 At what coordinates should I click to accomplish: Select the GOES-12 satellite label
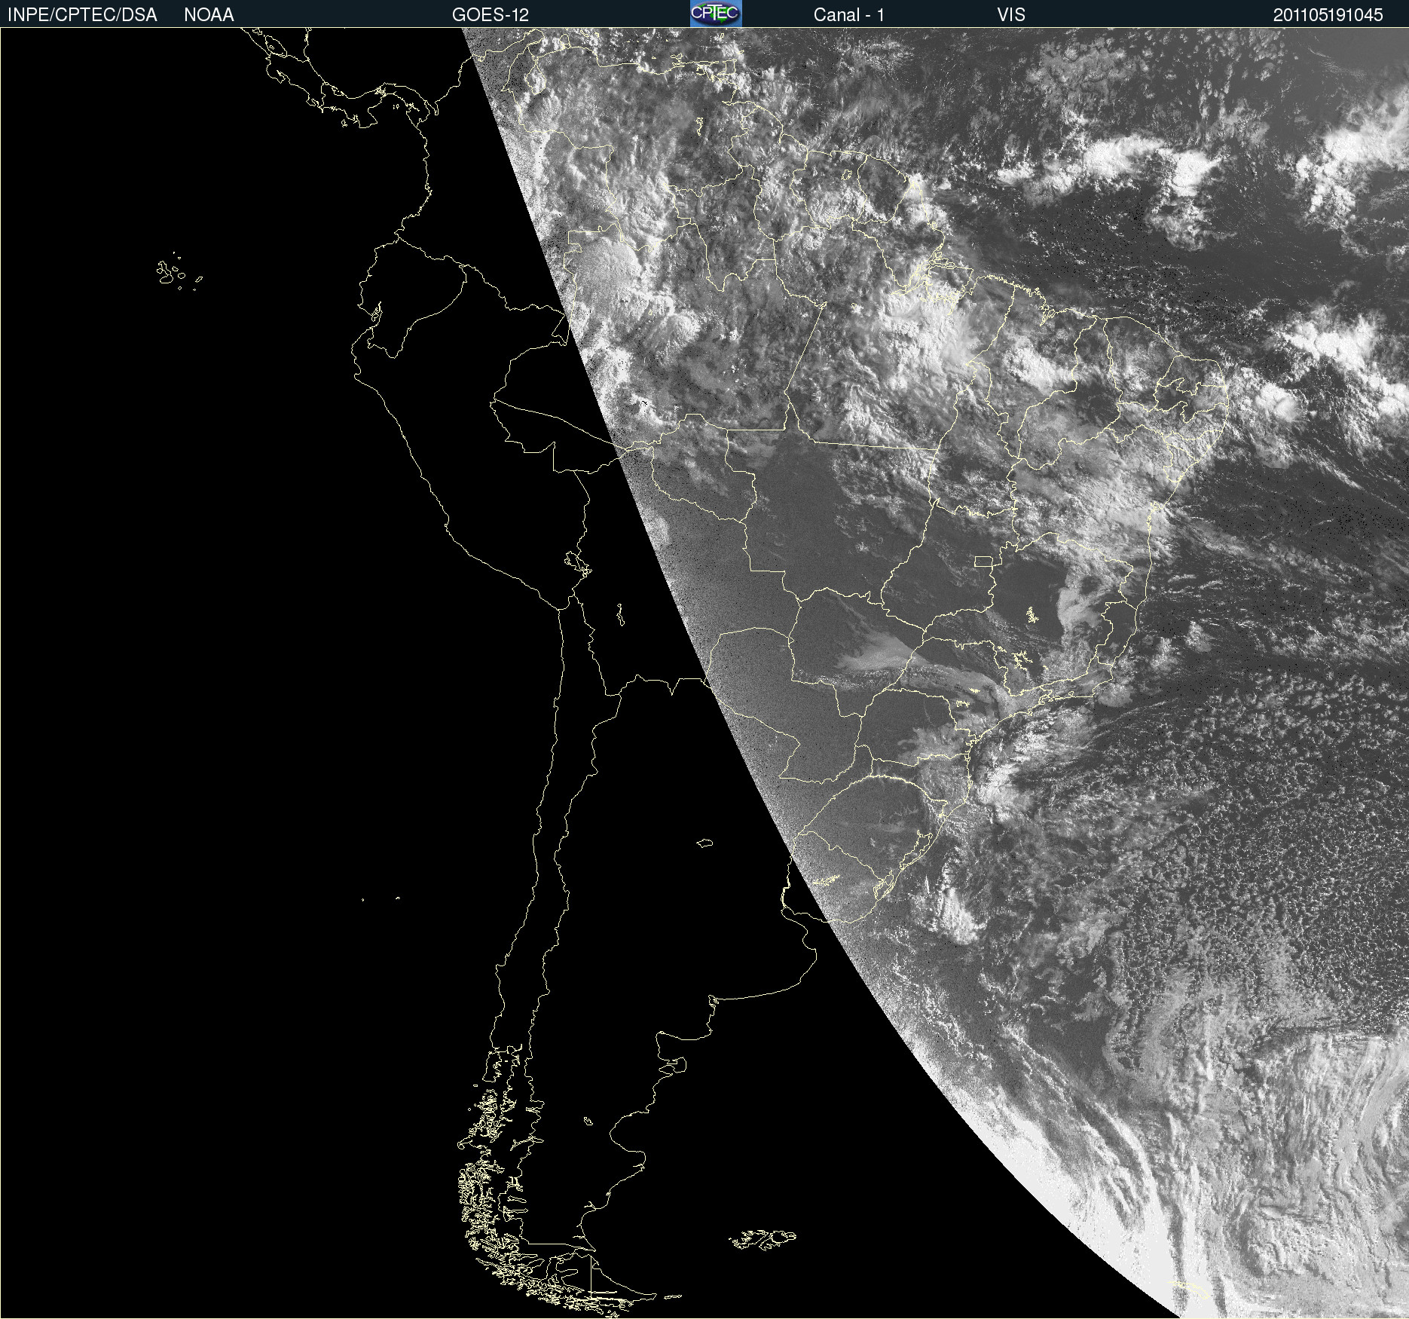point(491,14)
